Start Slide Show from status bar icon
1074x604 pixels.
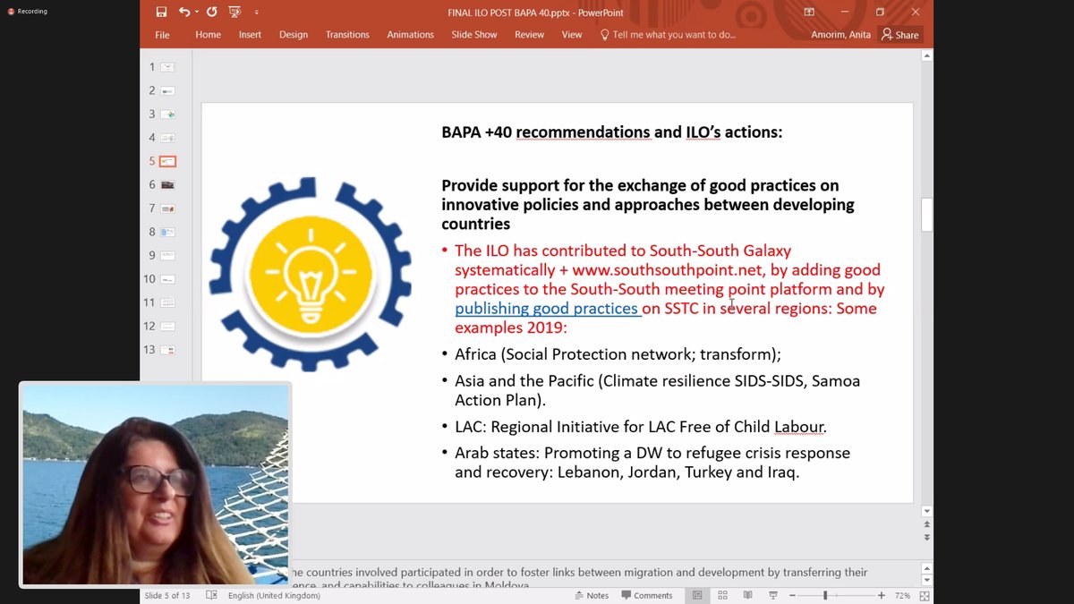click(x=773, y=595)
